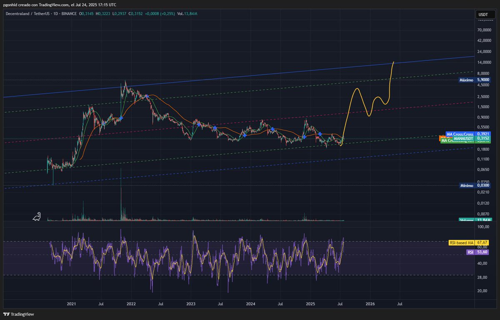The image size is (500, 320).
Task: Click the 100,00 RSI scale label
Action: pyautogui.click(x=483, y=227)
